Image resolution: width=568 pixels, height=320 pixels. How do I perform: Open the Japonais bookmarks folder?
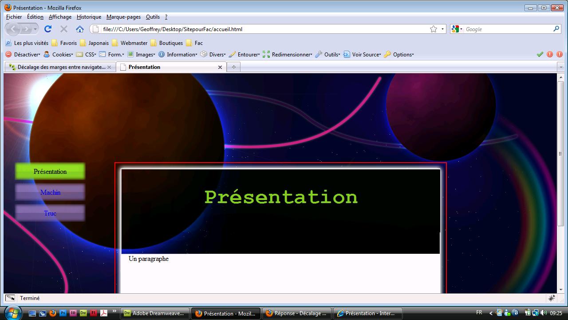tap(94, 43)
